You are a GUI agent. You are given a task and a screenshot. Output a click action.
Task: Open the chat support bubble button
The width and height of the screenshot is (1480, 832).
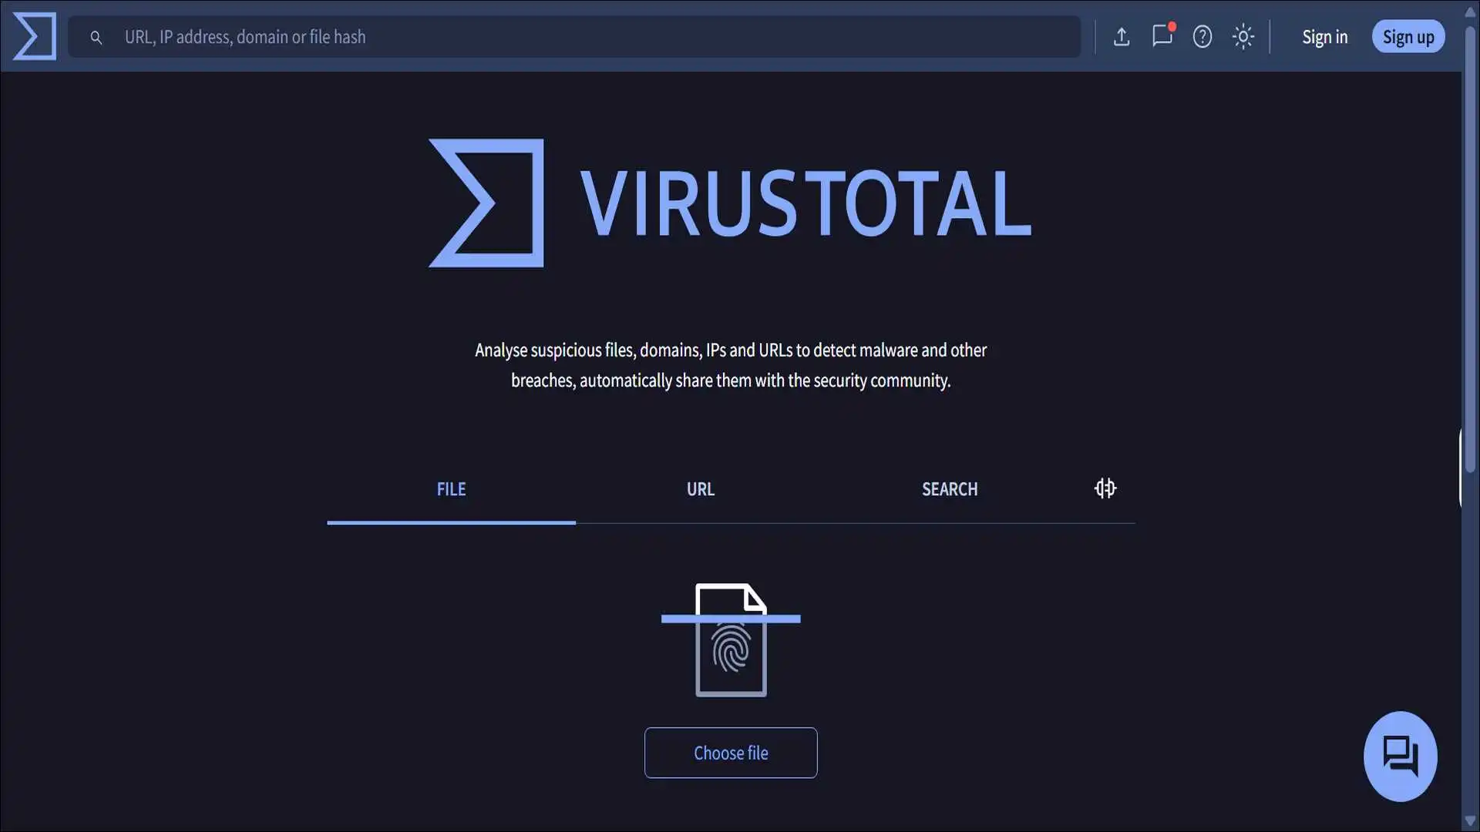[1401, 756]
